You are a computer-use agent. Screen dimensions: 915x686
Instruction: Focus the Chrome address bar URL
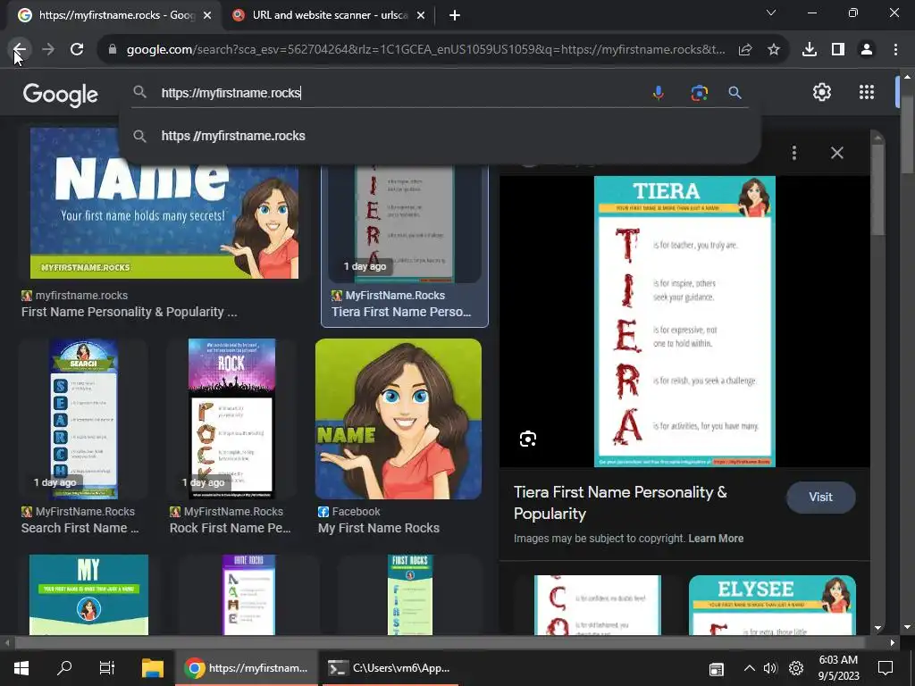pyautogui.click(x=426, y=50)
